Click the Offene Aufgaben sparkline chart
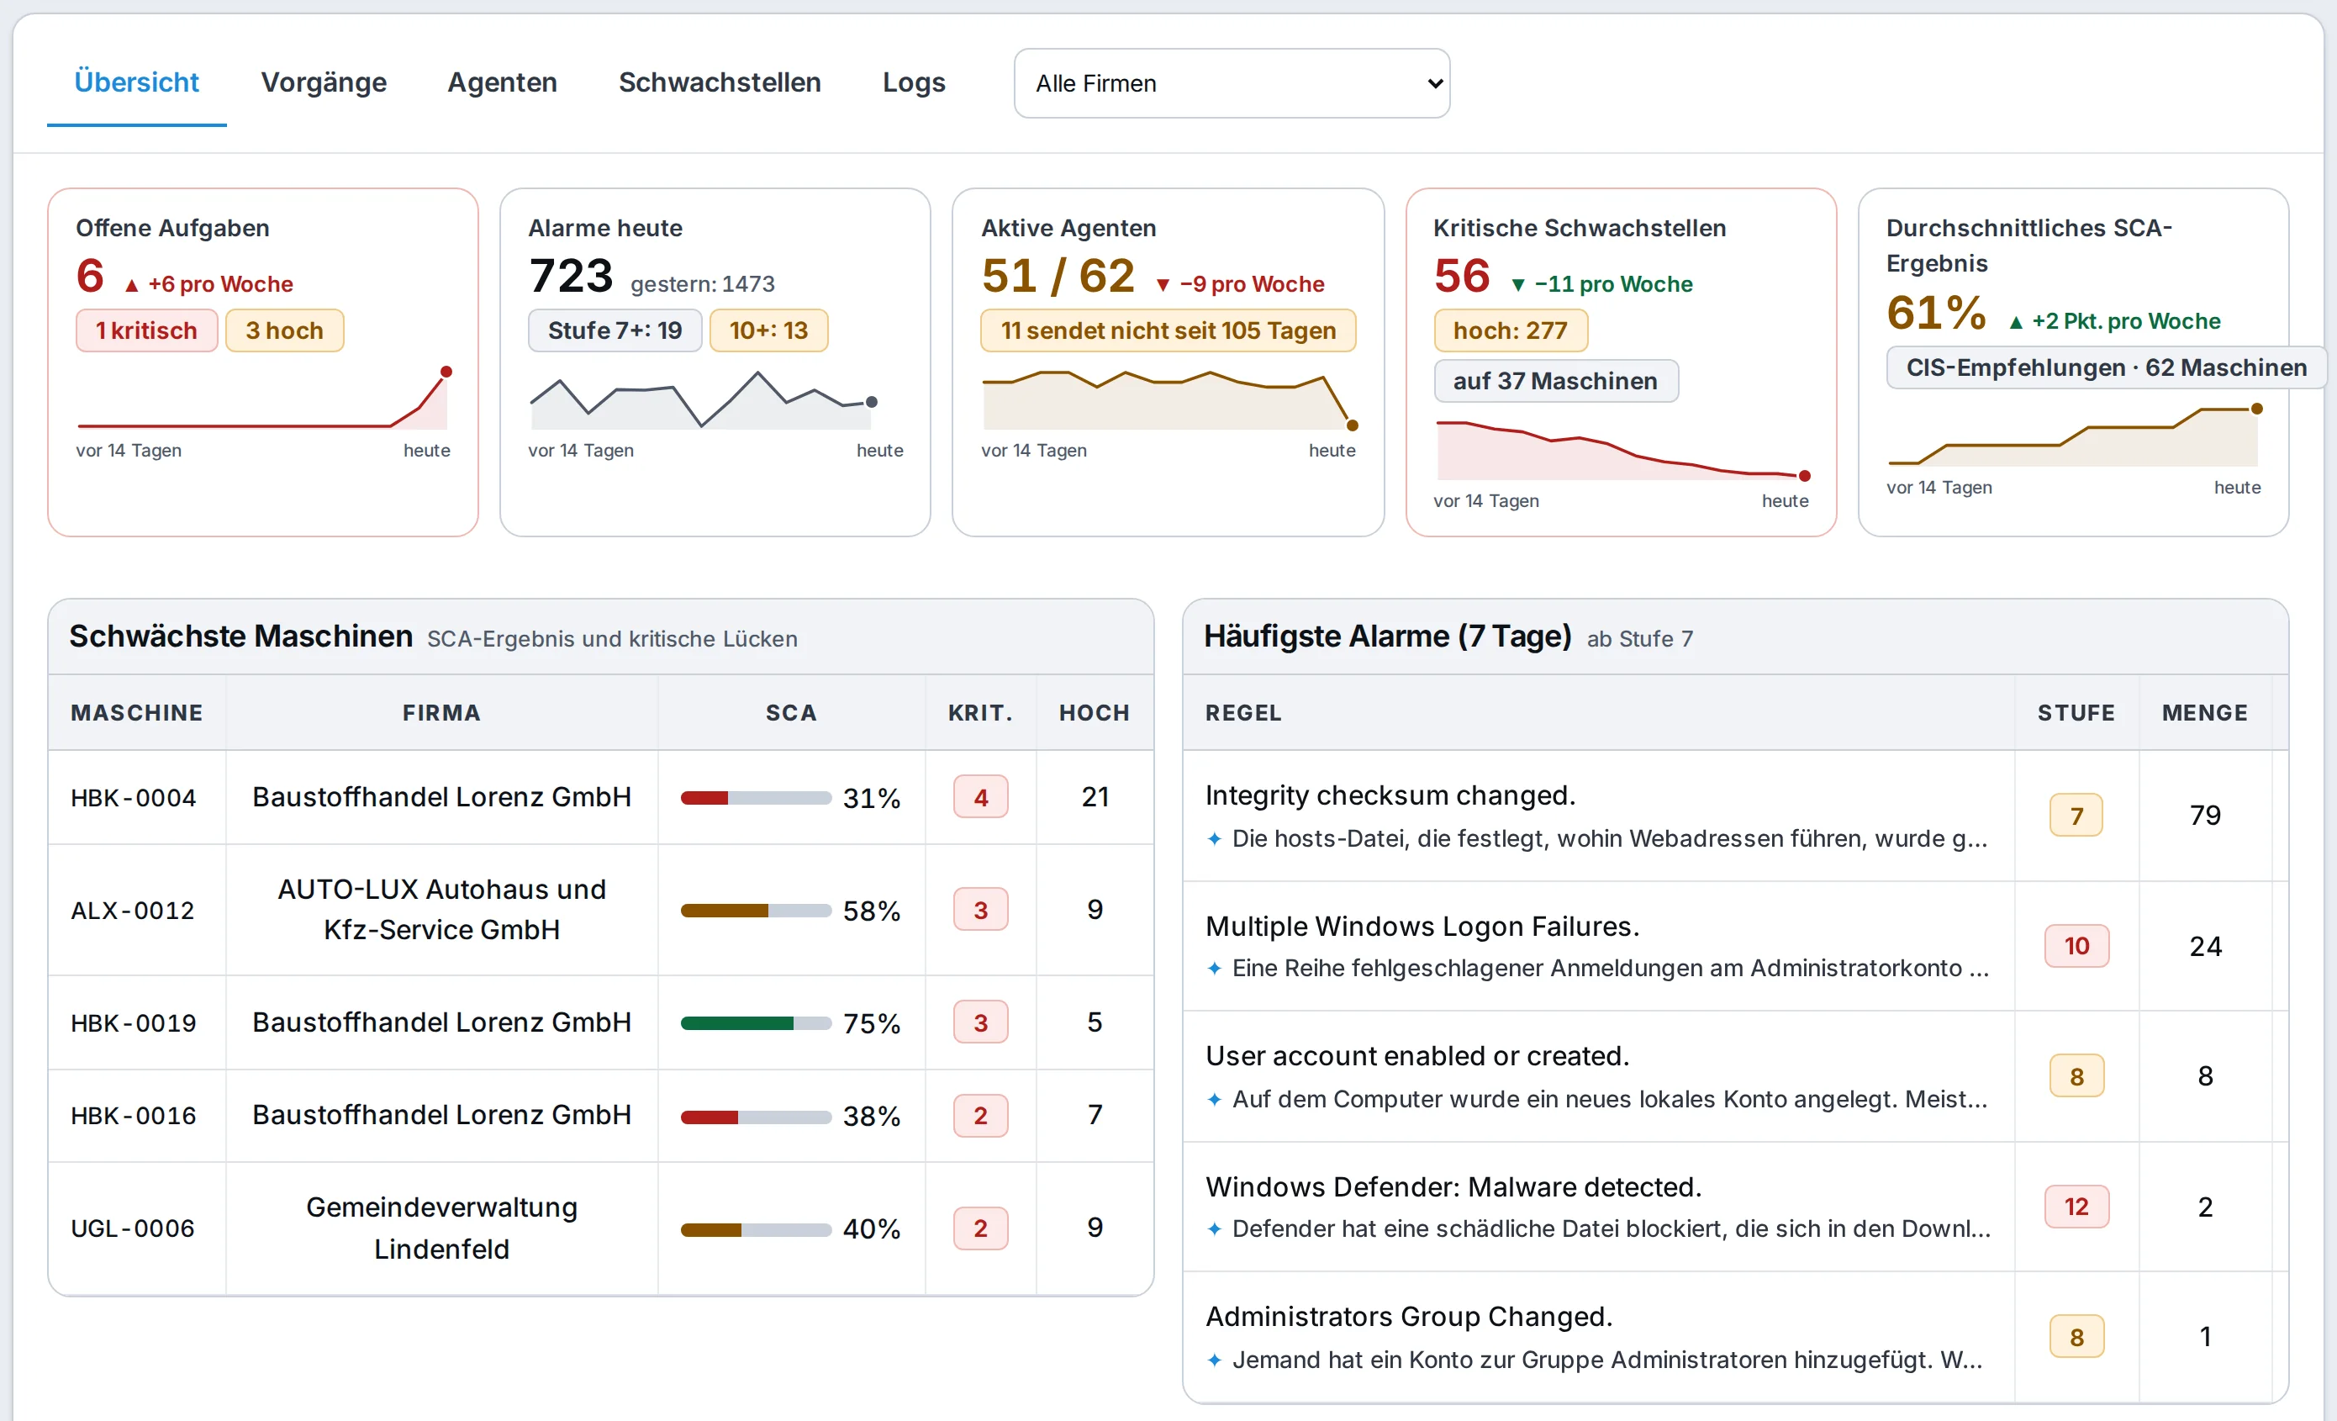 263,399
